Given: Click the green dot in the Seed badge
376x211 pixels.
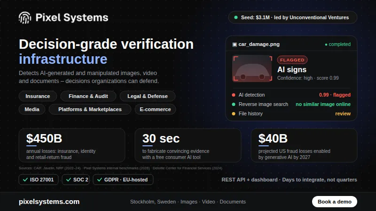Looking at the screenshot, I should click(x=236, y=17).
